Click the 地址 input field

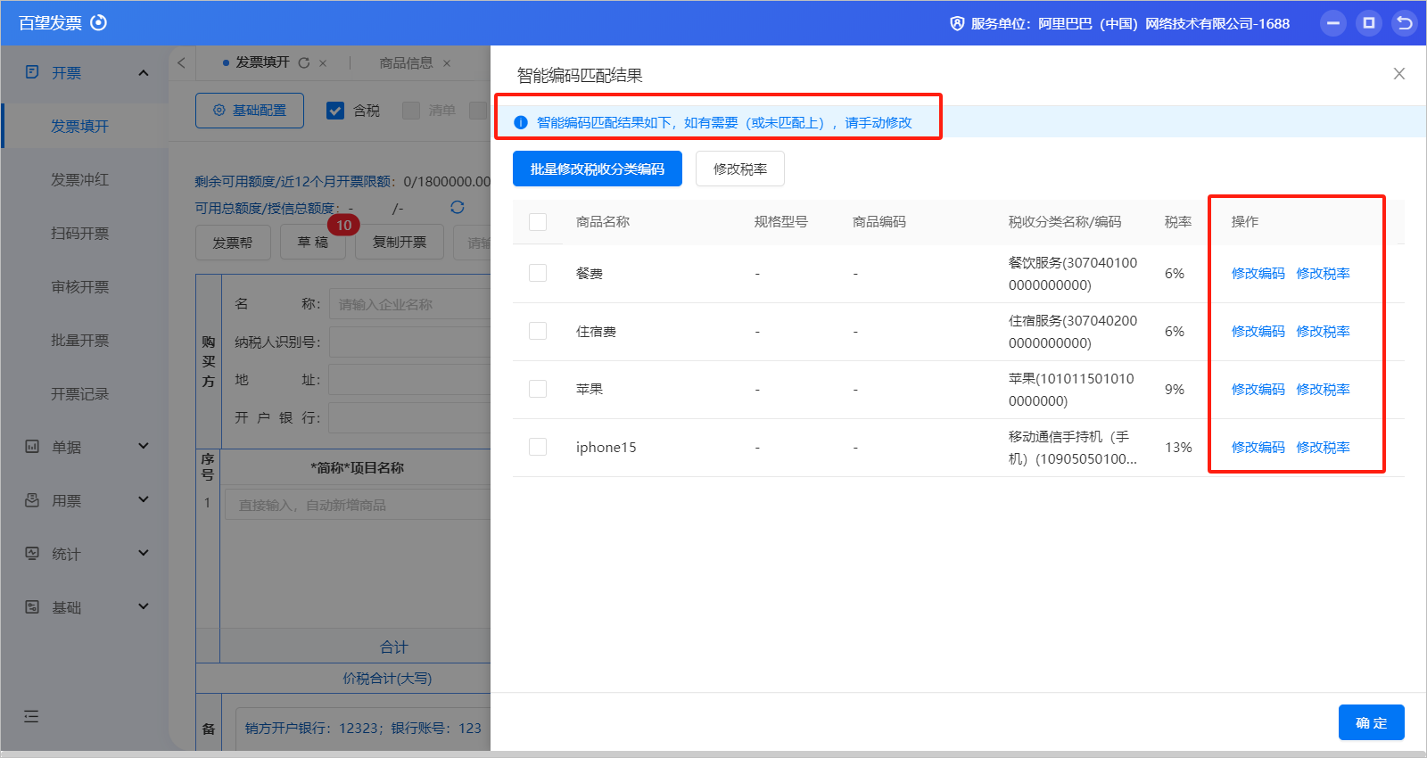409,380
